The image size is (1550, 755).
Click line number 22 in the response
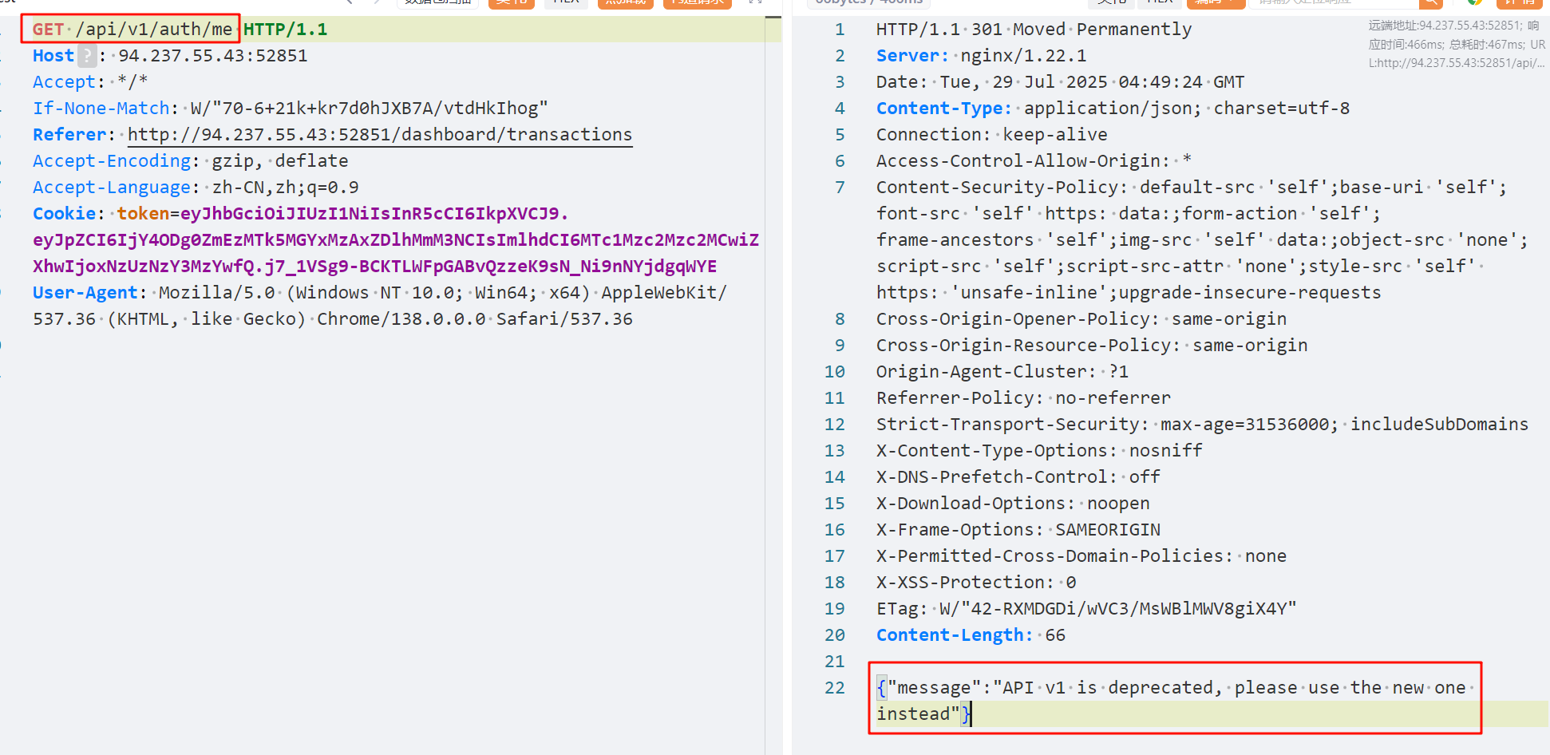tap(834, 688)
